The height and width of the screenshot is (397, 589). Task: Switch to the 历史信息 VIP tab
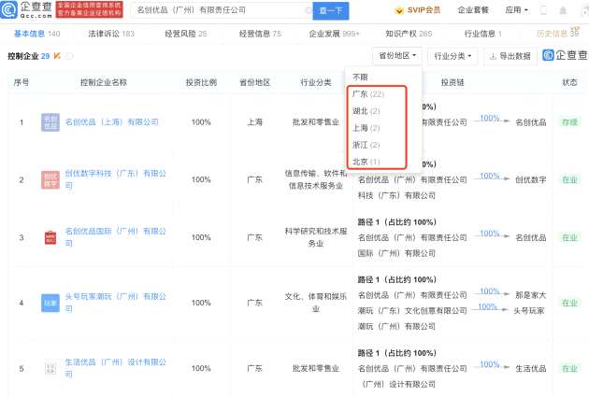558,33
